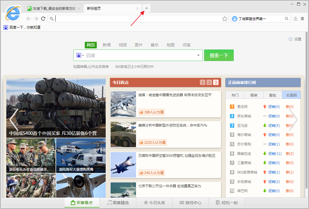Open 促销(5) for 亚马逊
Image resolution: width=309 pixels, height=209 pixels.
click(x=274, y=125)
